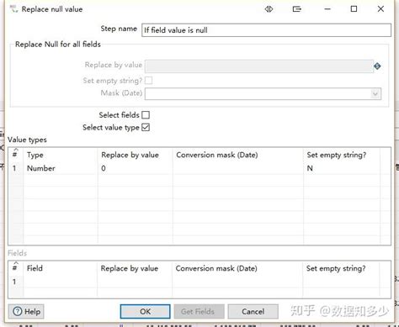Enable the Select fields checkbox
The width and height of the screenshot is (399, 327).
pyautogui.click(x=146, y=115)
